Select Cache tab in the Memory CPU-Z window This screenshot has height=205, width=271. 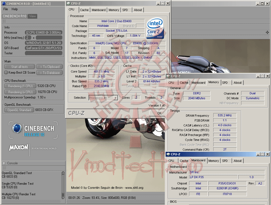(184, 83)
